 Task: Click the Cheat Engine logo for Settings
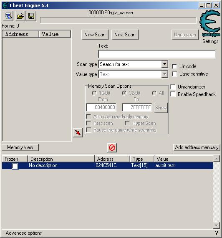click(210, 24)
